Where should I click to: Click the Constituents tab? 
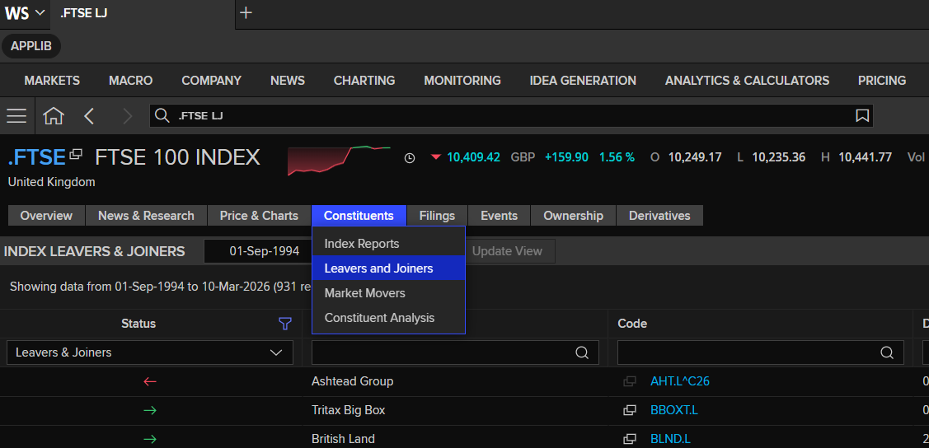coord(359,216)
